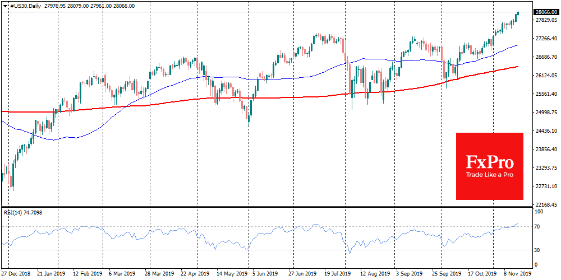Click the 24436.10 price scale label

click(545, 131)
